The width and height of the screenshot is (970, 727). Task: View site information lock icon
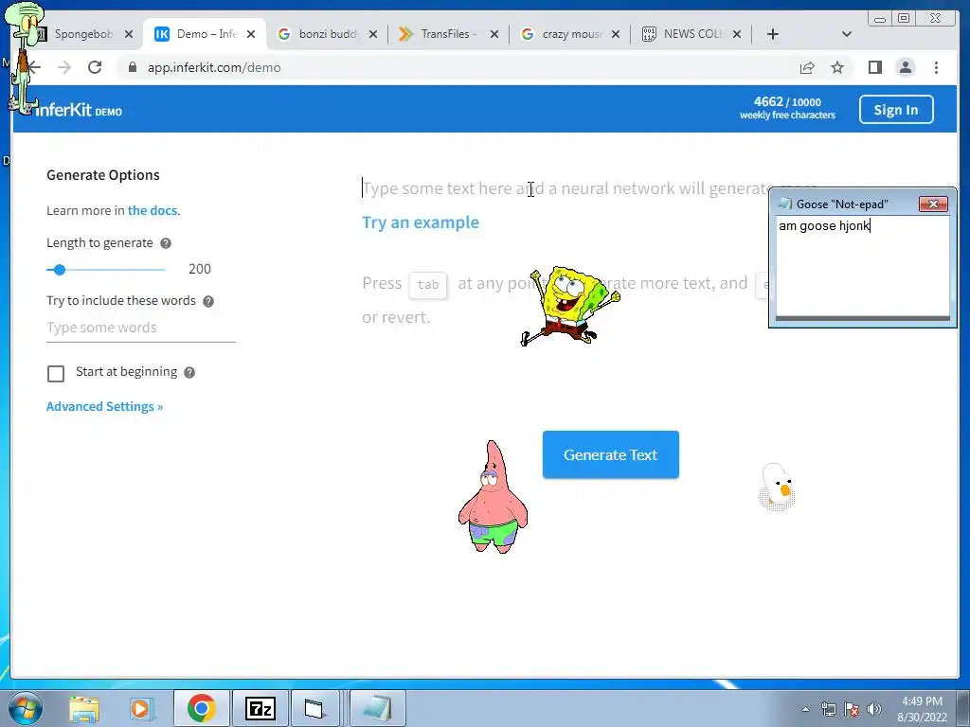tap(132, 67)
